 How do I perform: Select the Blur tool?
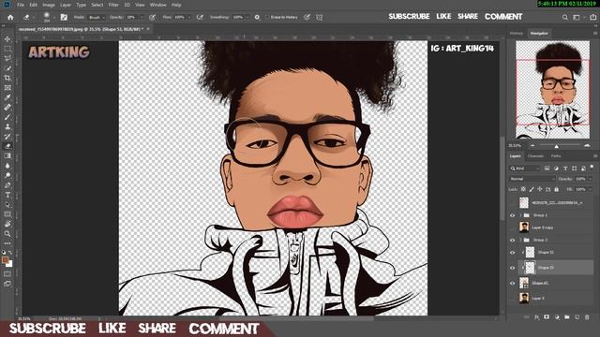[7, 166]
